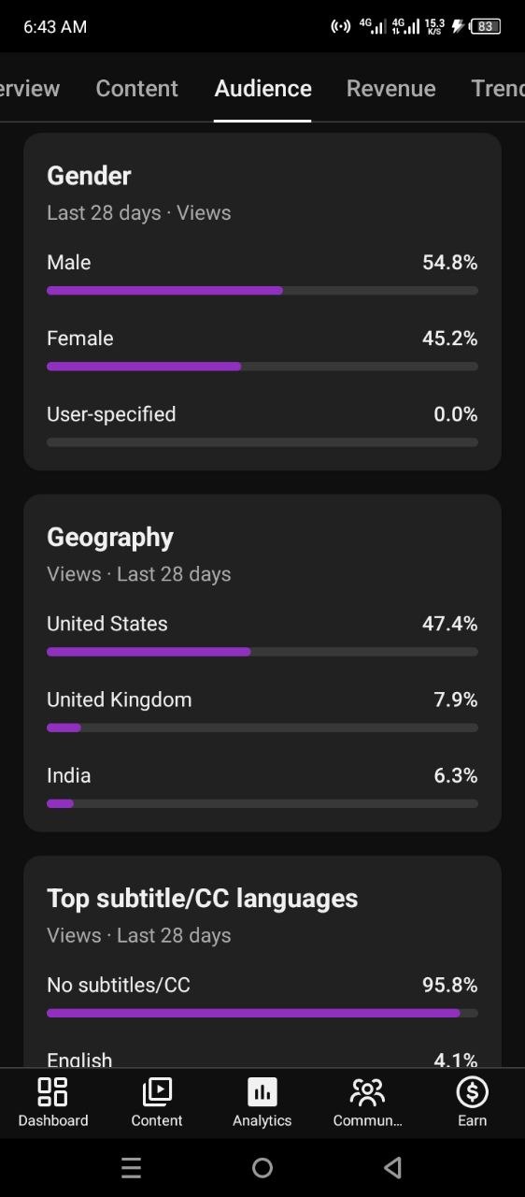Tap the battery indicator in status bar

tap(485, 26)
